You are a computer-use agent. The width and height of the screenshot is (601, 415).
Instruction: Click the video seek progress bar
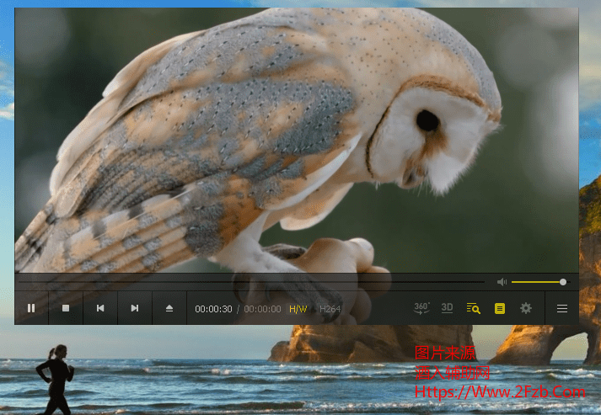point(253,282)
